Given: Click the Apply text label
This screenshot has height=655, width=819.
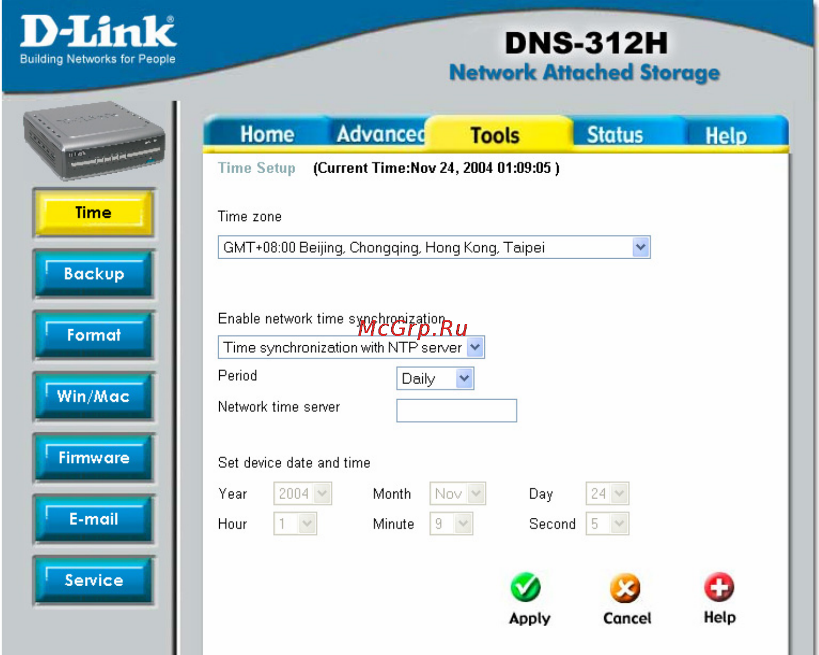Looking at the screenshot, I should point(529,618).
